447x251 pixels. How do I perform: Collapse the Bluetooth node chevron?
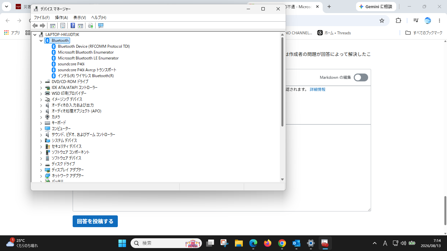[41, 41]
